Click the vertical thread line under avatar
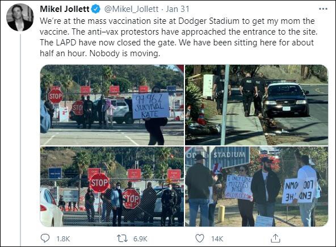 (x=20, y=140)
